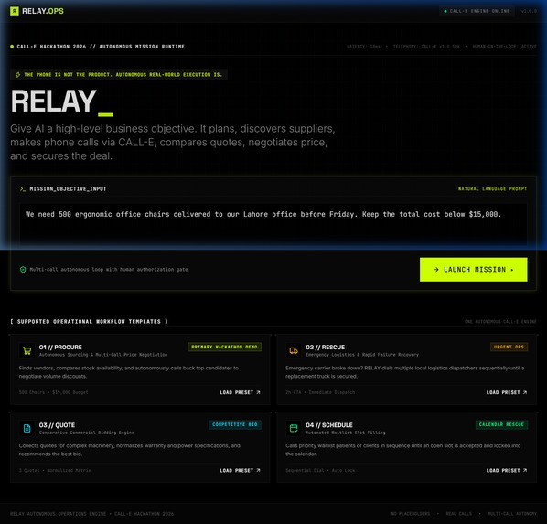This screenshot has width=547, height=524.
Task: Load preset for 03 // QUOTE
Action: (x=240, y=470)
